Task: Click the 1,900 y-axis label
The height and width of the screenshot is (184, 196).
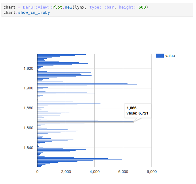Action: [28, 88]
